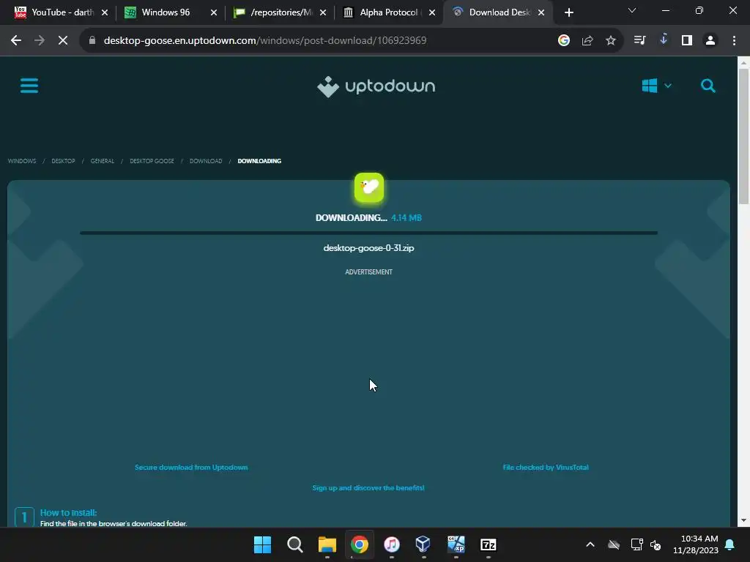Click the GENERAL breadcrumb link

[x=103, y=161]
